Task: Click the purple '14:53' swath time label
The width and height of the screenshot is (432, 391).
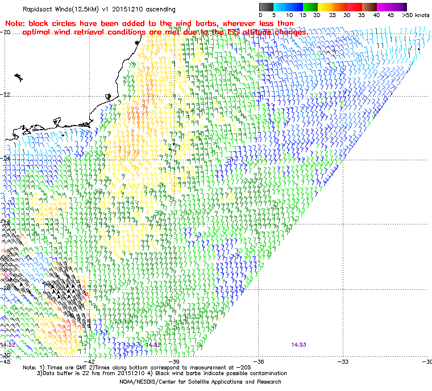Action: (298, 345)
